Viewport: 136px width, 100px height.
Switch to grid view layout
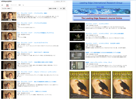[61, 9]
